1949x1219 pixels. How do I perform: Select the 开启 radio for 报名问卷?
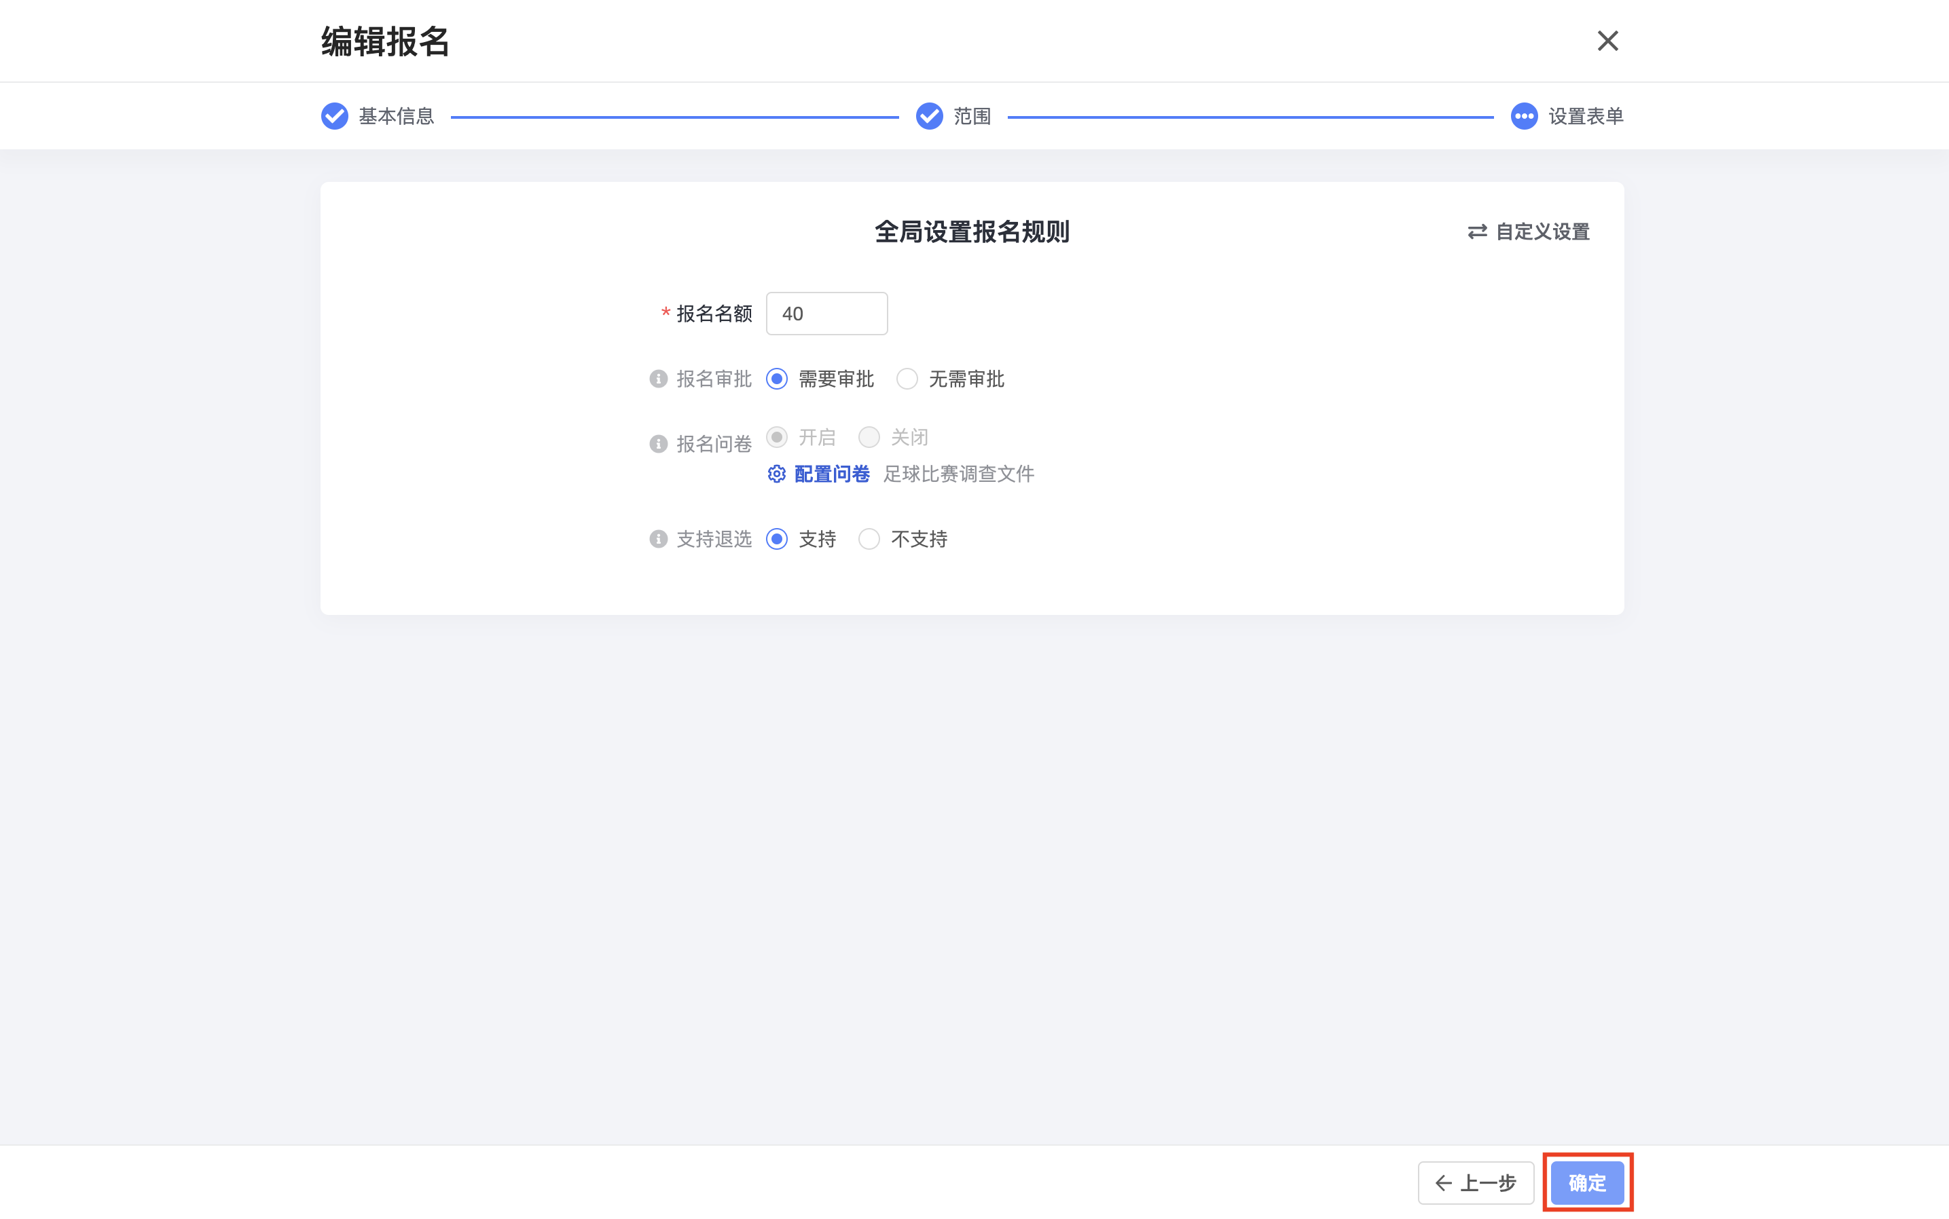point(776,437)
